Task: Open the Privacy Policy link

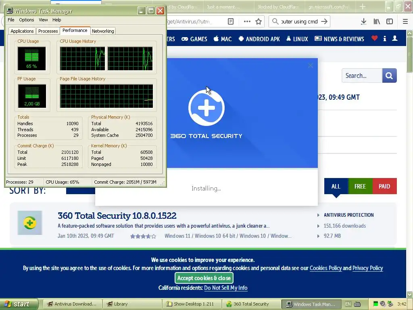Action: [368, 268]
